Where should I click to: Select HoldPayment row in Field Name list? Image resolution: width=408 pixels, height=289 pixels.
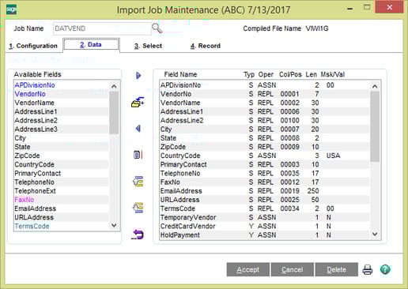[265, 235]
